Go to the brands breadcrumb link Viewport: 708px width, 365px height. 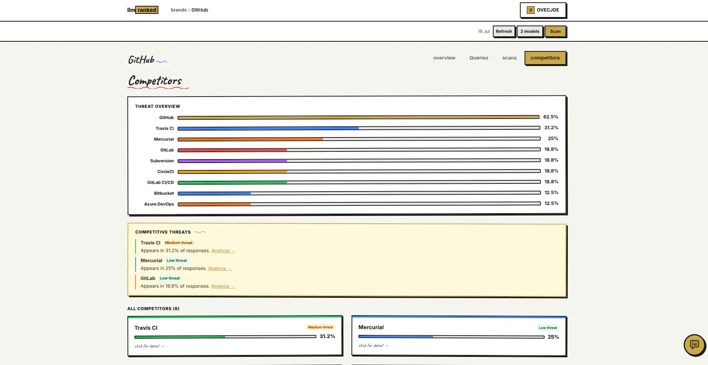178,10
